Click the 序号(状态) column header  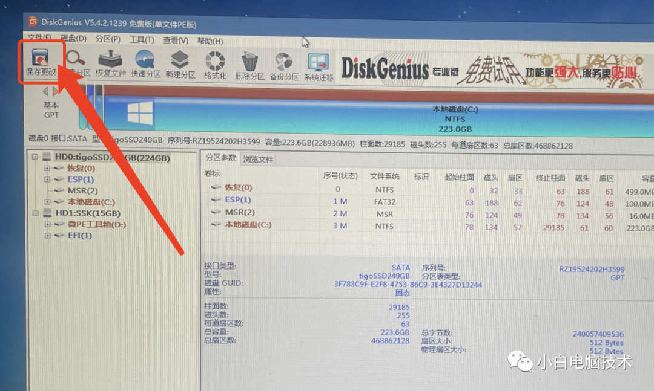(x=340, y=176)
